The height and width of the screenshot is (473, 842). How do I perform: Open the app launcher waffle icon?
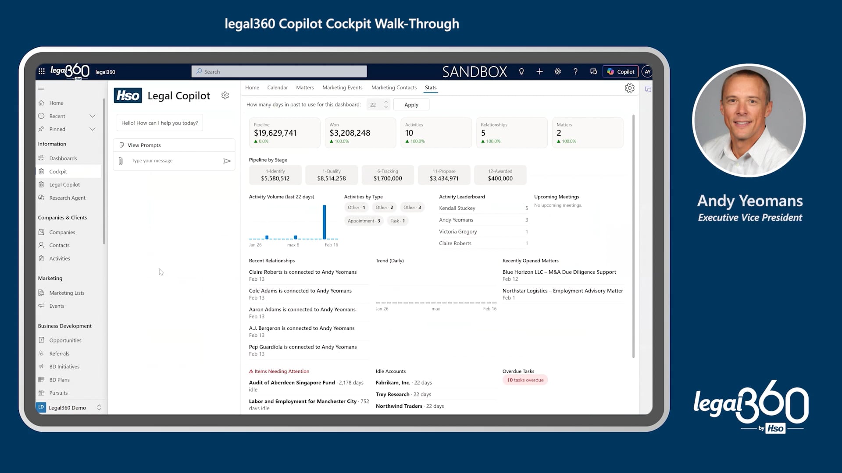42,71
